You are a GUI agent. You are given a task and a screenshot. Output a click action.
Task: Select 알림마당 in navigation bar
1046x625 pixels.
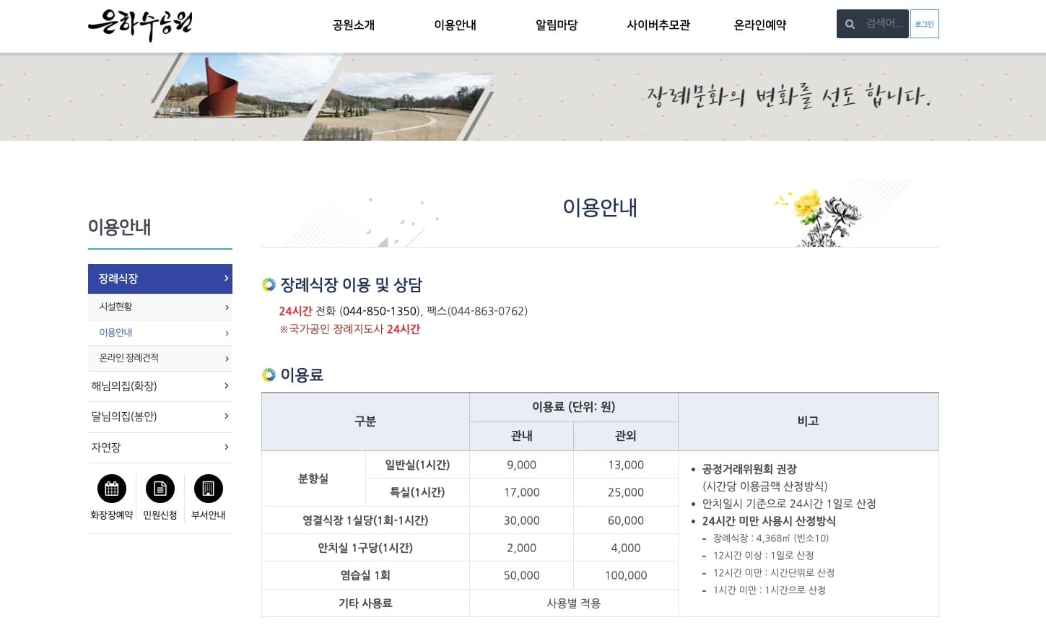coord(556,25)
